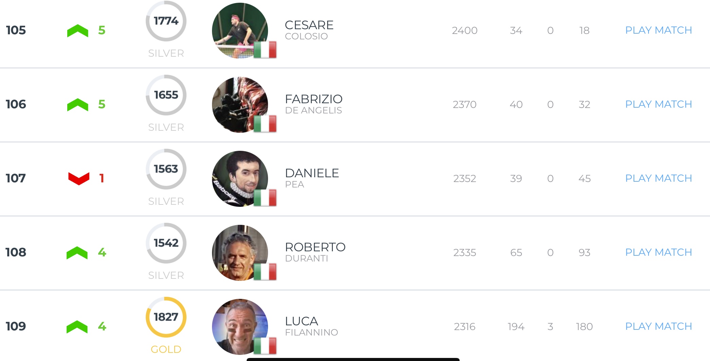Screen dimensions: 710x361
Task: Click the green up arrow at rank 109
Action: (x=77, y=327)
